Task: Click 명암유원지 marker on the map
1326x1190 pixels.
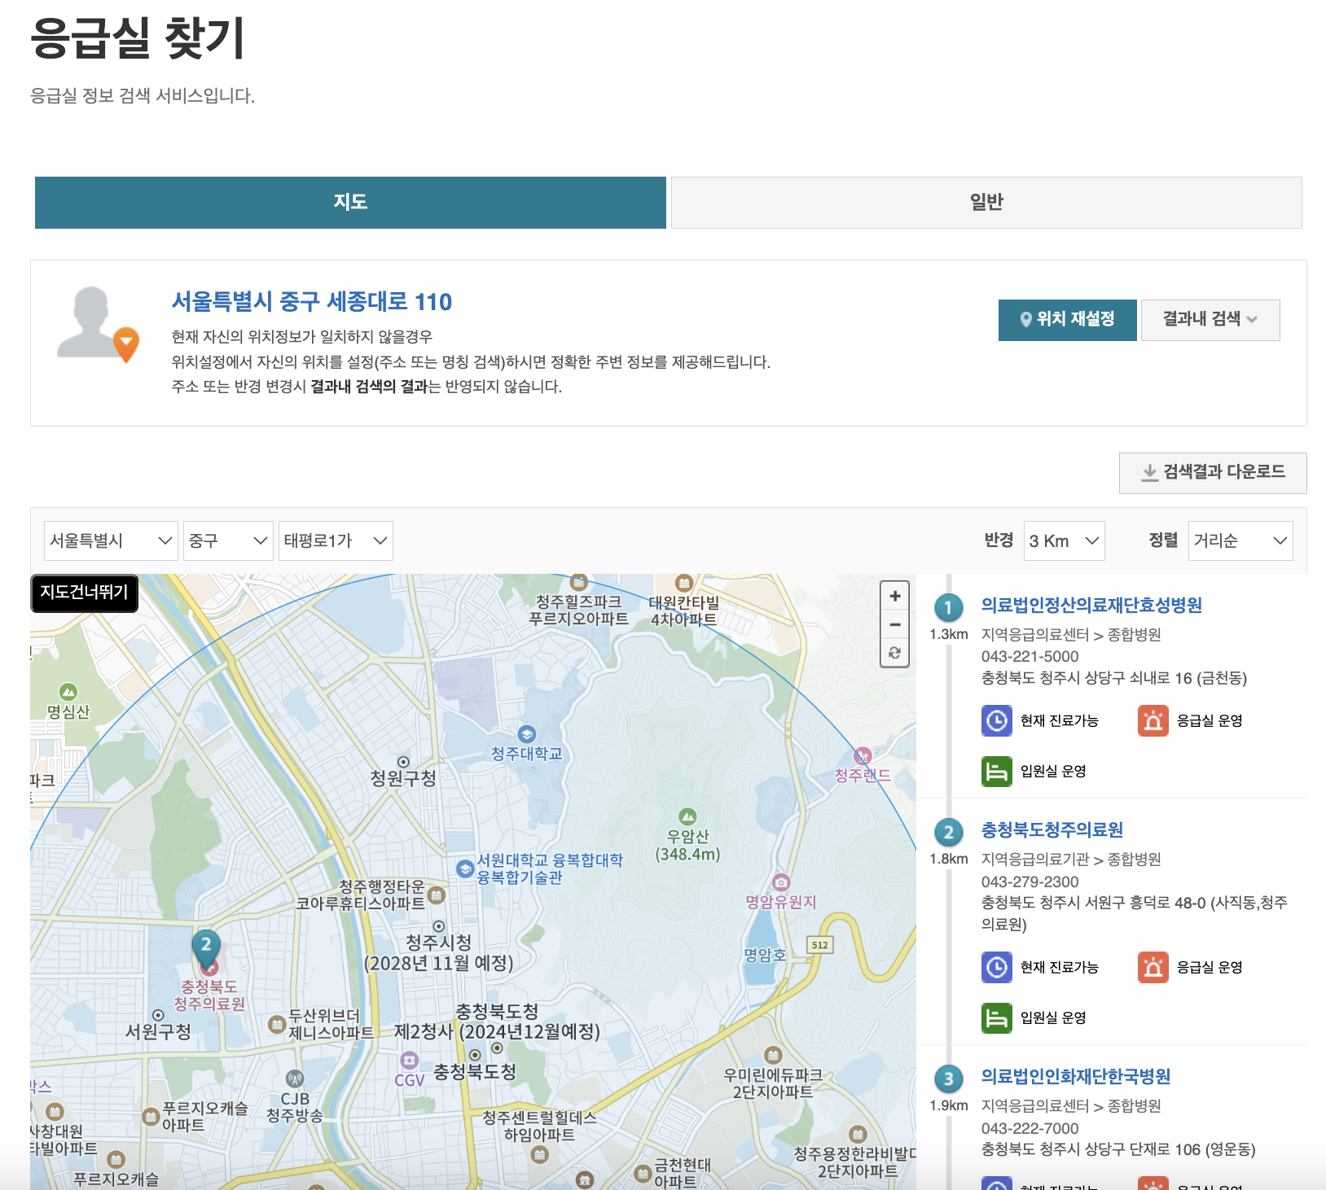Action: [781, 882]
